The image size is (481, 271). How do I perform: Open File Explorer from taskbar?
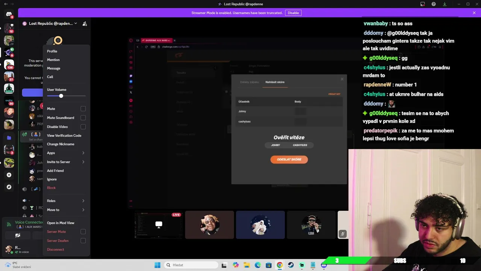point(247,265)
